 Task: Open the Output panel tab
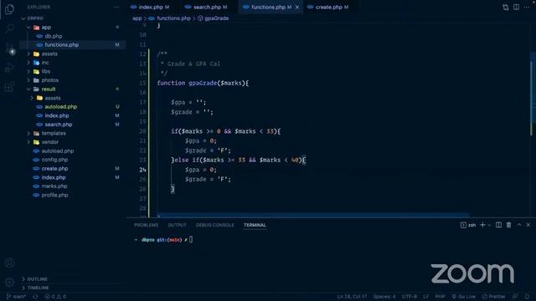tap(177, 225)
